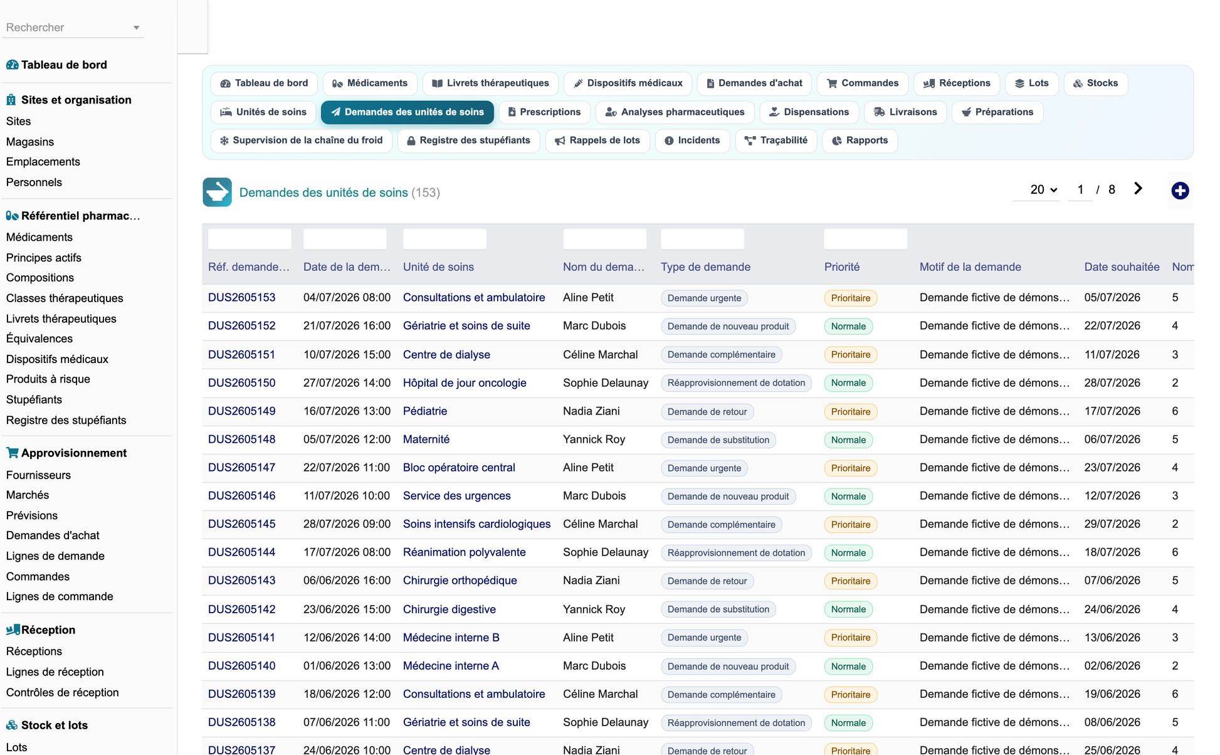Open Soins intensifs cardiologiques unit link
This screenshot has height=755, width=1220.
(476, 524)
